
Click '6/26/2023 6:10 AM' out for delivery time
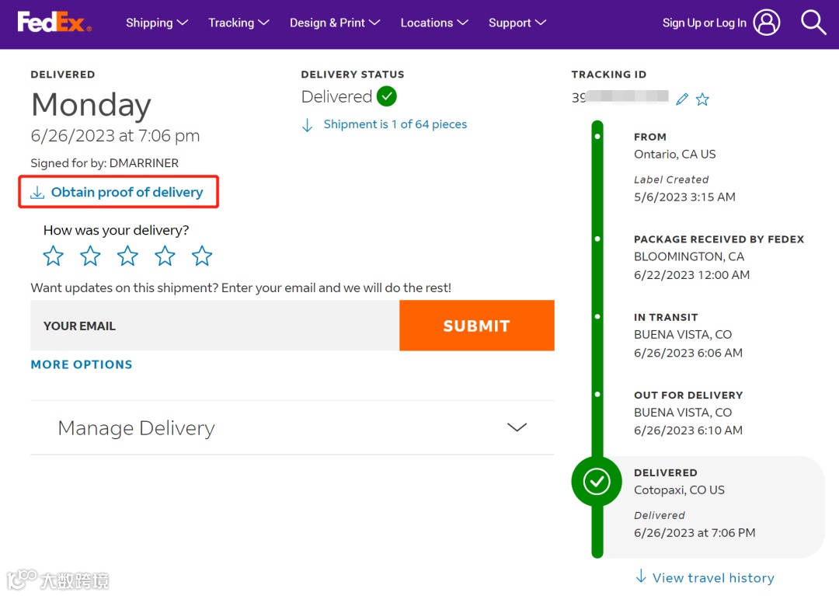pyautogui.click(x=688, y=430)
